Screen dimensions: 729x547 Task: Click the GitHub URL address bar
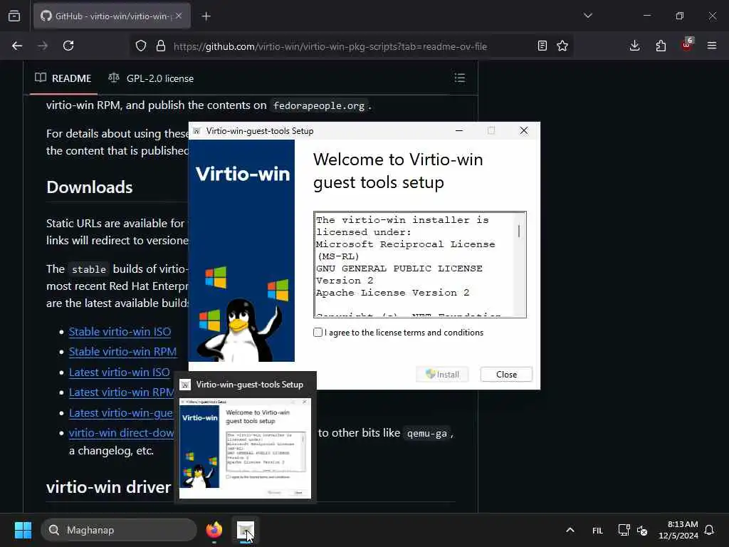pyautogui.click(x=330, y=46)
